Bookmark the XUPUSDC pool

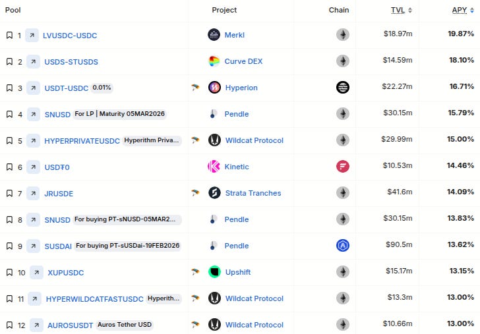(9, 272)
